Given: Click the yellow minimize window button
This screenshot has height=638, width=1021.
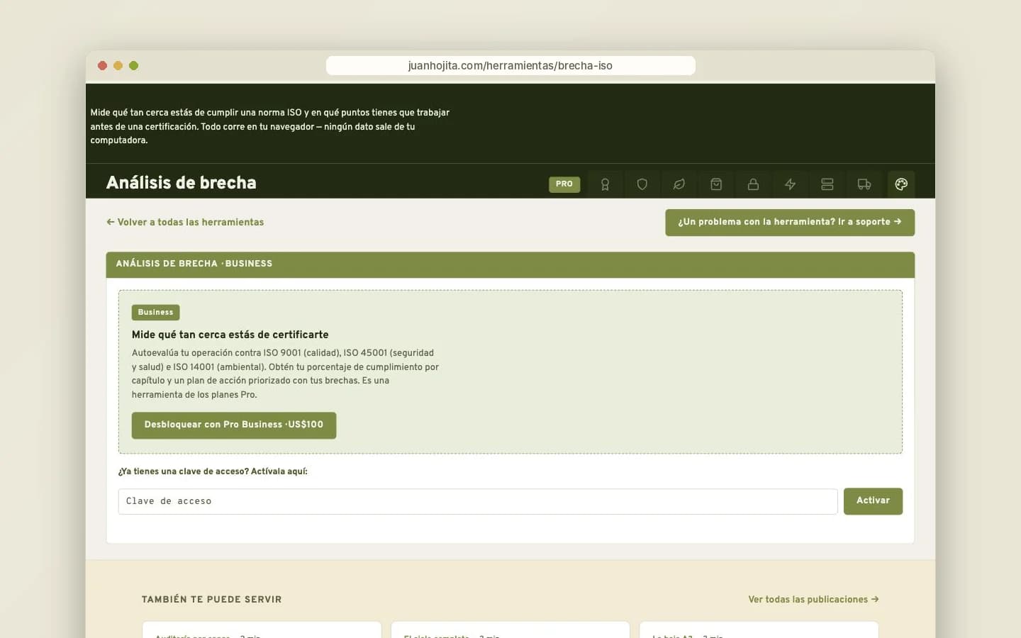Looking at the screenshot, I should (118, 65).
